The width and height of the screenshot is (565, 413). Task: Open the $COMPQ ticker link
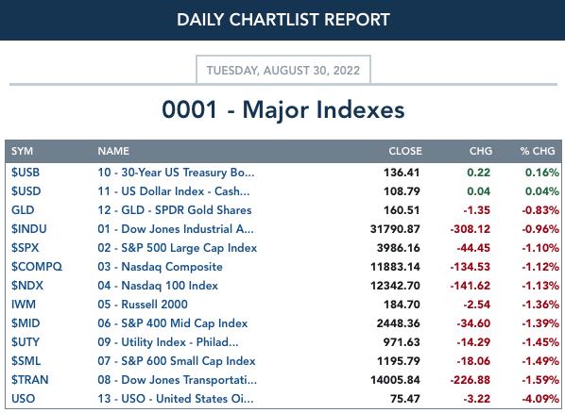point(37,267)
